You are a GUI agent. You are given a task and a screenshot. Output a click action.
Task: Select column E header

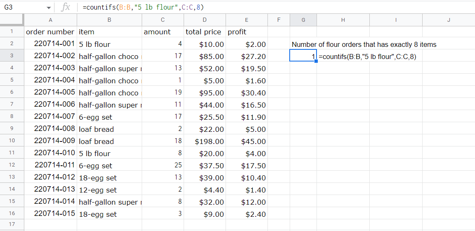click(x=247, y=20)
